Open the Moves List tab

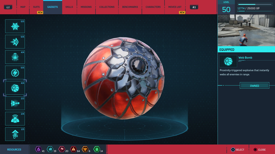175,7
